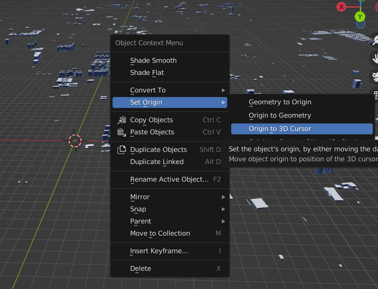
Task: Open the Parent submenu arrow
Action: (x=224, y=221)
